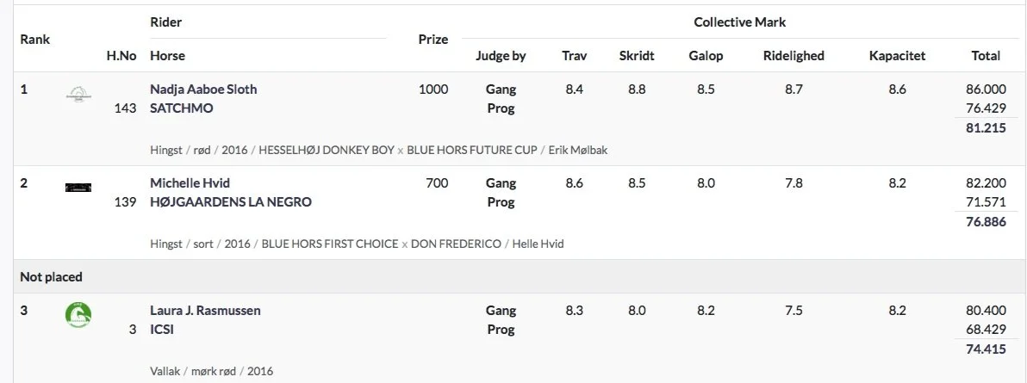Image resolution: width=1027 pixels, height=383 pixels.
Task: Click the Ridelighed column header
Action: click(x=794, y=56)
